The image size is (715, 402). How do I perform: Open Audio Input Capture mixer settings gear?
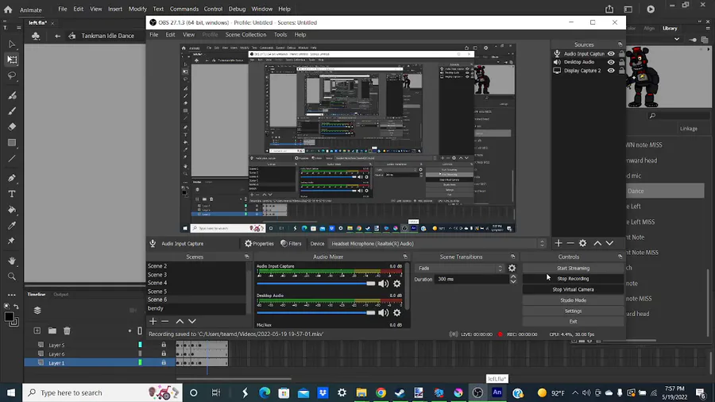click(397, 284)
